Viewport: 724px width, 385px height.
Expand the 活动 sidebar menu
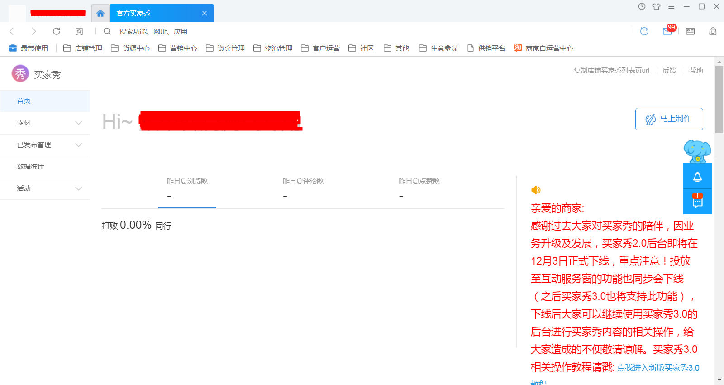[45, 188]
